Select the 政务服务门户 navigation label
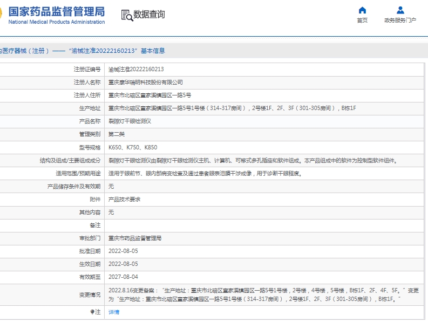The height and width of the screenshot is (322, 428). [400, 20]
